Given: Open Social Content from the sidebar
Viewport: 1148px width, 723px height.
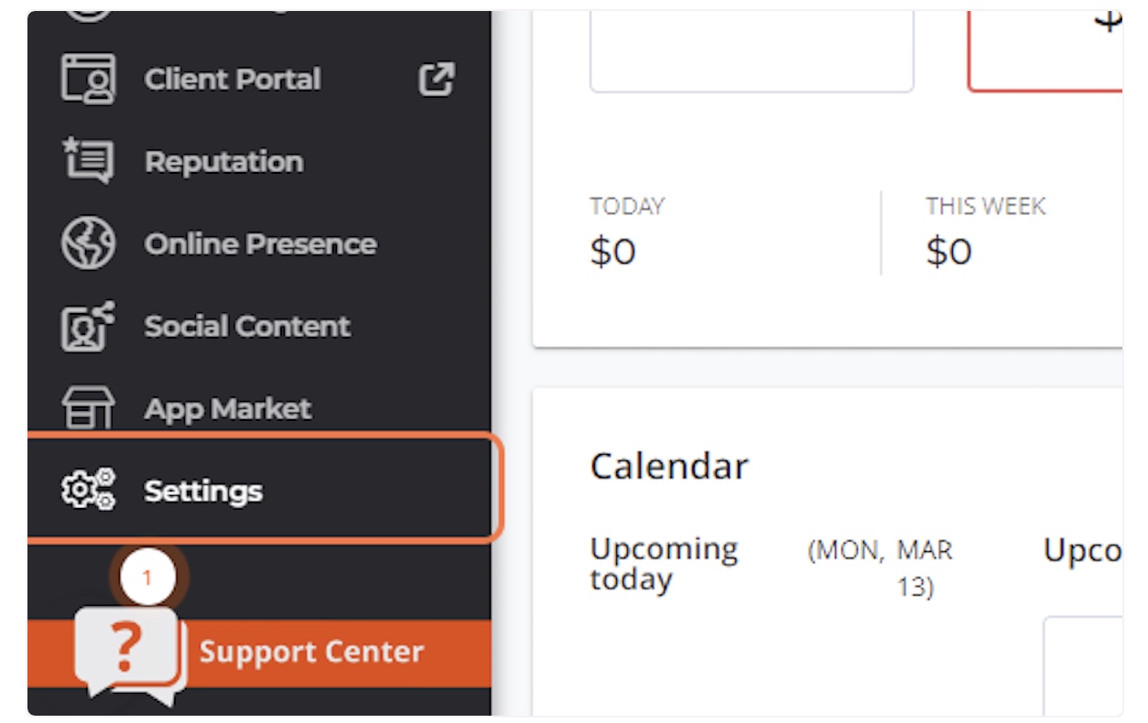Looking at the screenshot, I should point(247,327).
